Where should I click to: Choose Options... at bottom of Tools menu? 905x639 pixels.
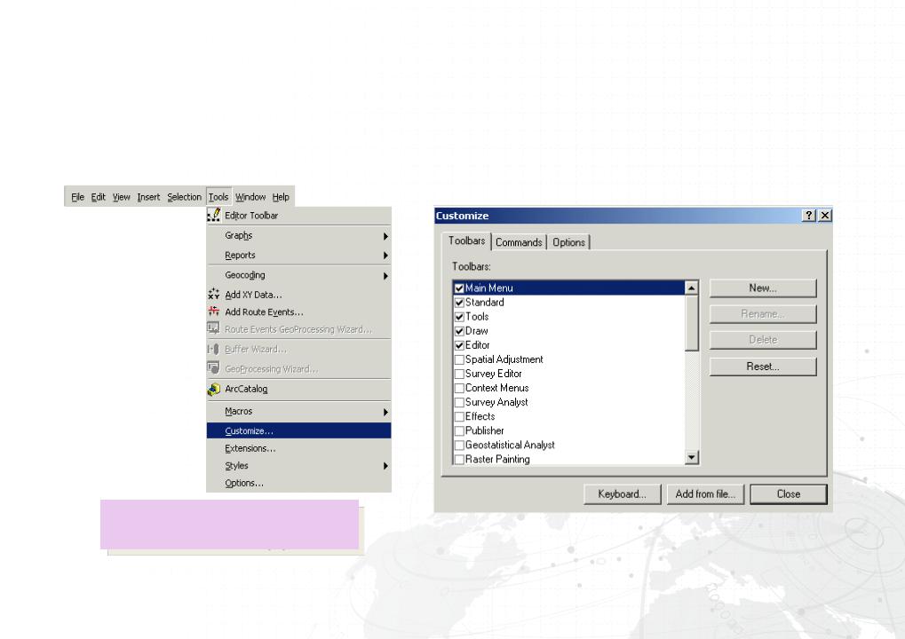[298, 483]
